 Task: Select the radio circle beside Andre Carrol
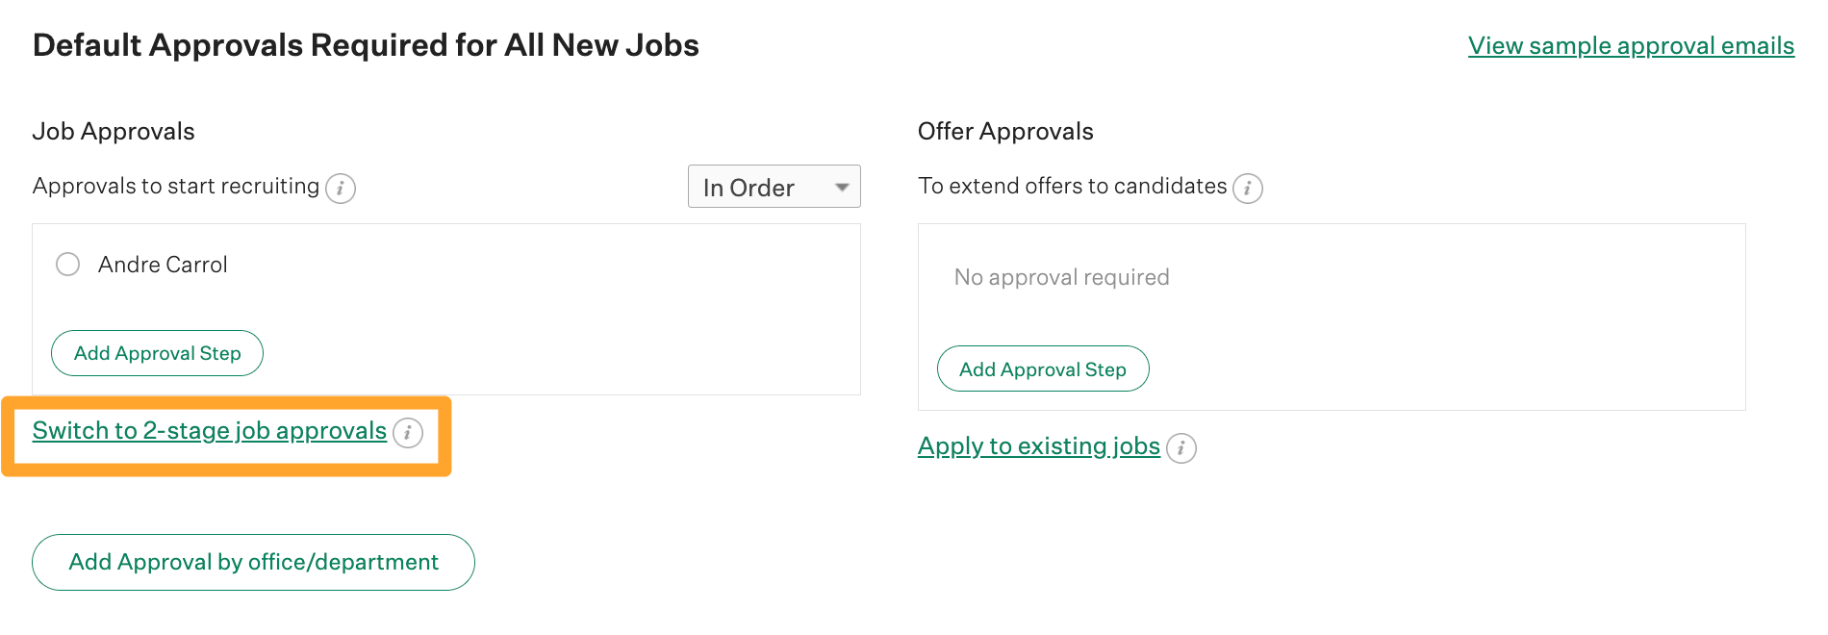pyautogui.click(x=67, y=265)
